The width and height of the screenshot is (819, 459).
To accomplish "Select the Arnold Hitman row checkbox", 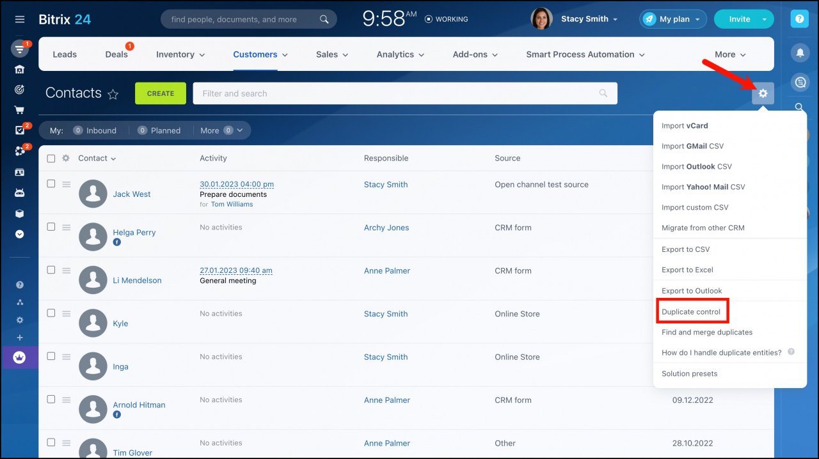I will click(51, 399).
